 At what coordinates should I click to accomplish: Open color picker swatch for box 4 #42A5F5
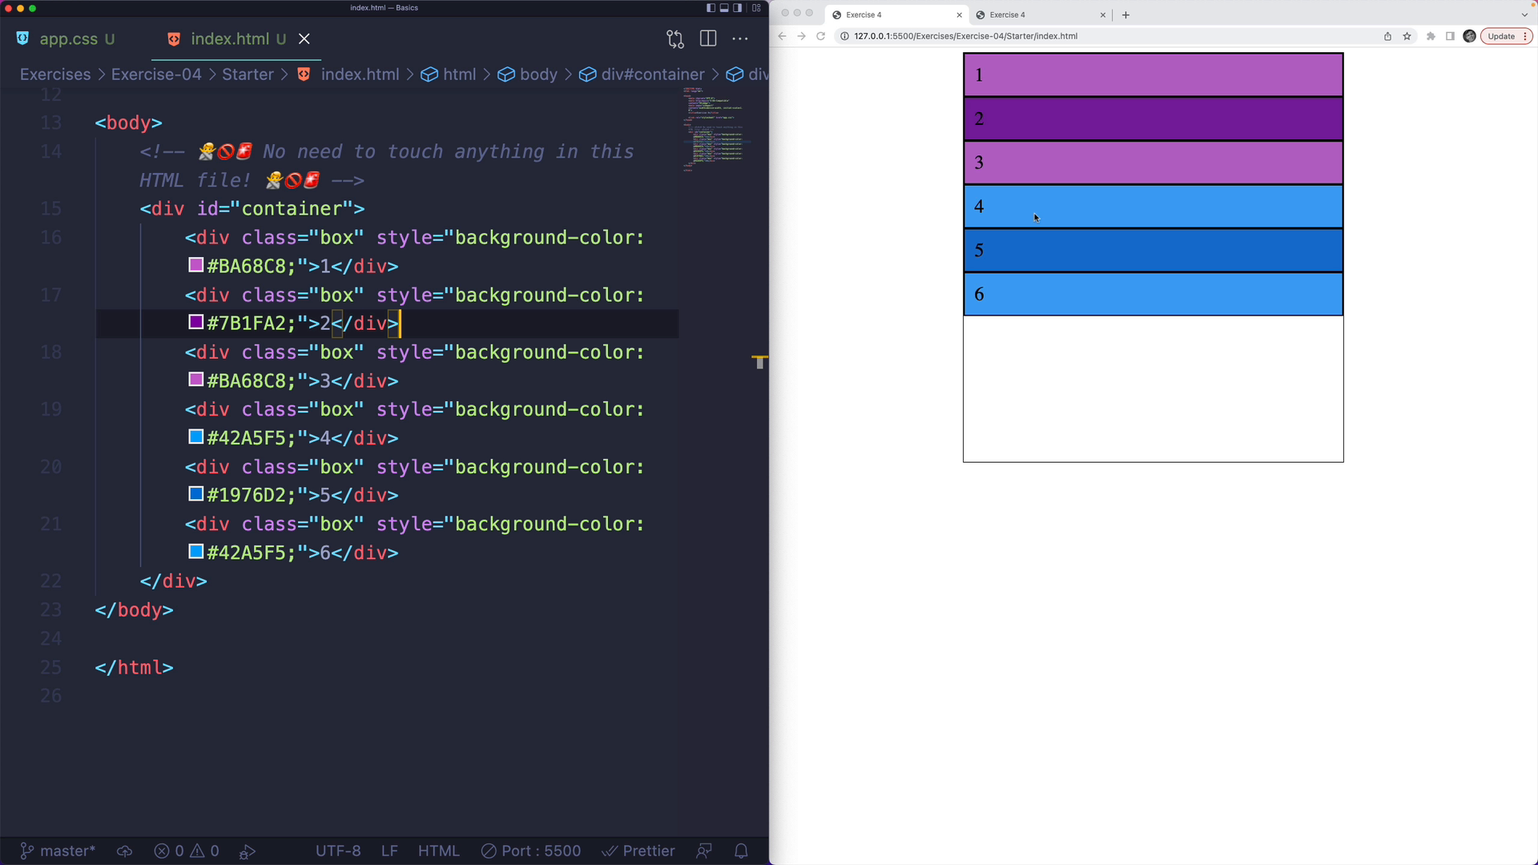pos(195,437)
